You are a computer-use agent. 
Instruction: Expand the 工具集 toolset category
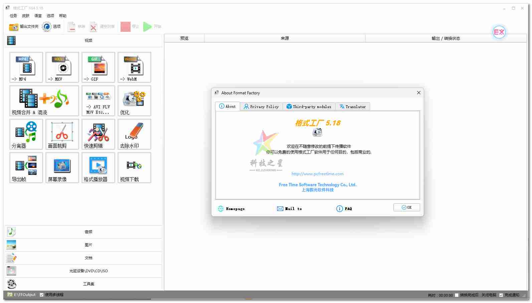[83, 284]
